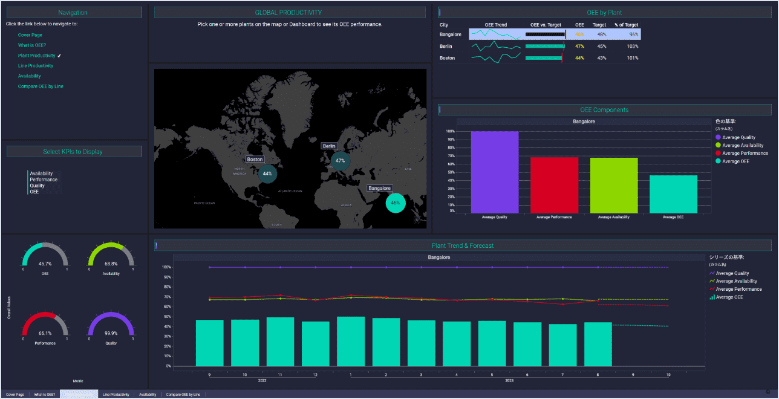The width and height of the screenshot is (779, 399).
Task: Click the Boston OEE vs. Target bullet bar
Action: [x=544, y=58]
